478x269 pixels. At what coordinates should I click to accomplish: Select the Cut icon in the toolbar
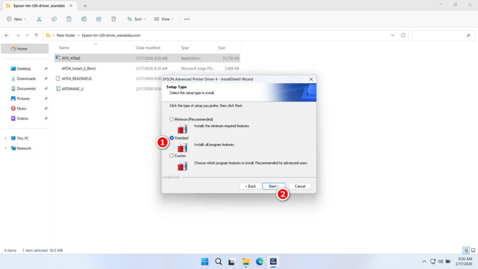point(39,19)
